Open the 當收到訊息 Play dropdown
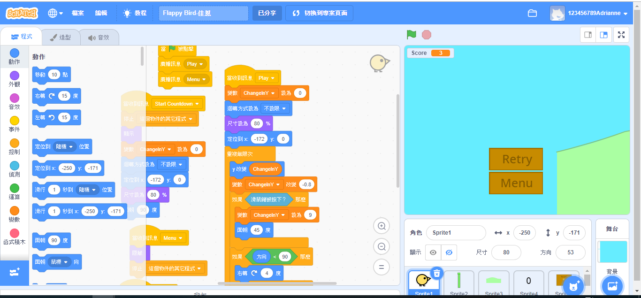 pos(267,78)
